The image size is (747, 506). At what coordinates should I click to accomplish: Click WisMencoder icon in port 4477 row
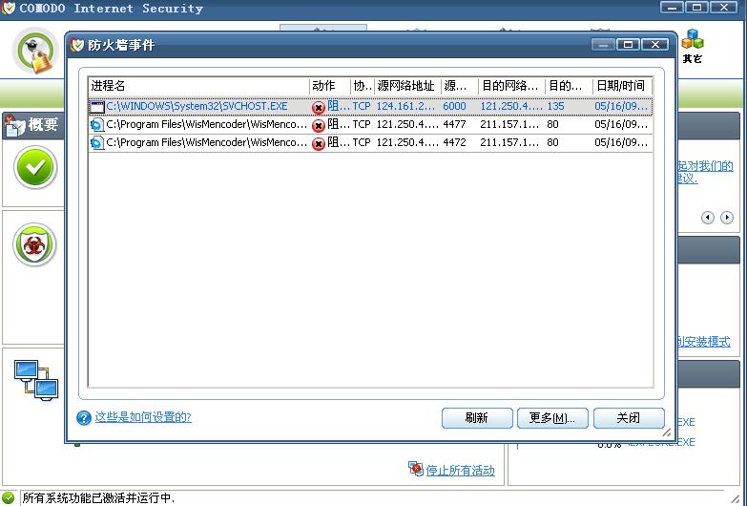[97, 125]
